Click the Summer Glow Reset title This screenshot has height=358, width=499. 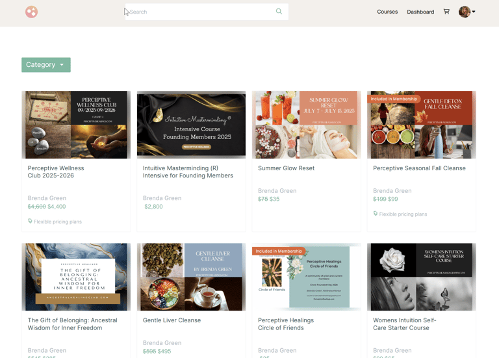pos(286,168)
